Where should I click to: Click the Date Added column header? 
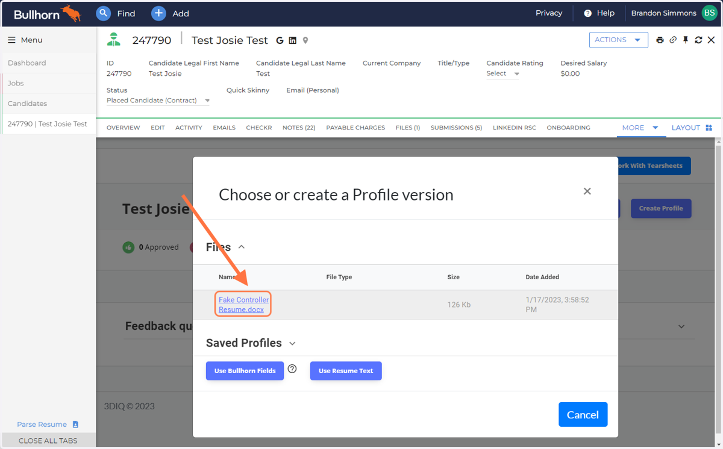542,277
